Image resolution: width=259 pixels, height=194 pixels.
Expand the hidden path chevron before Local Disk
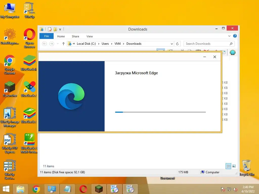click(74, 43)
